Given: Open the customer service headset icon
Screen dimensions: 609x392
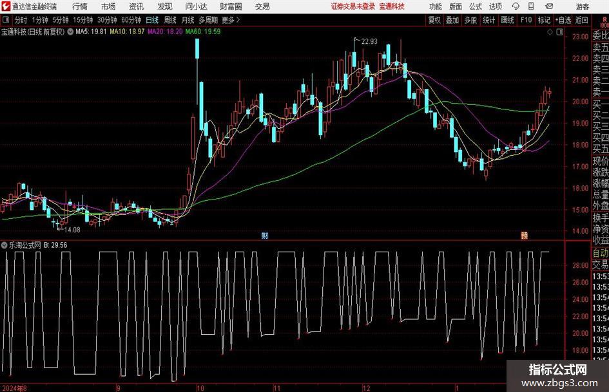Looking at the screenshot, I should click(x=516, y=6).
